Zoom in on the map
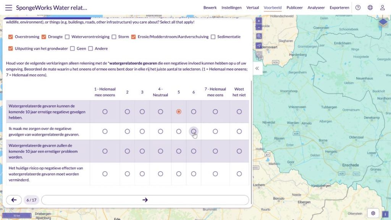 pyautogui.click(x=259, y=21)
